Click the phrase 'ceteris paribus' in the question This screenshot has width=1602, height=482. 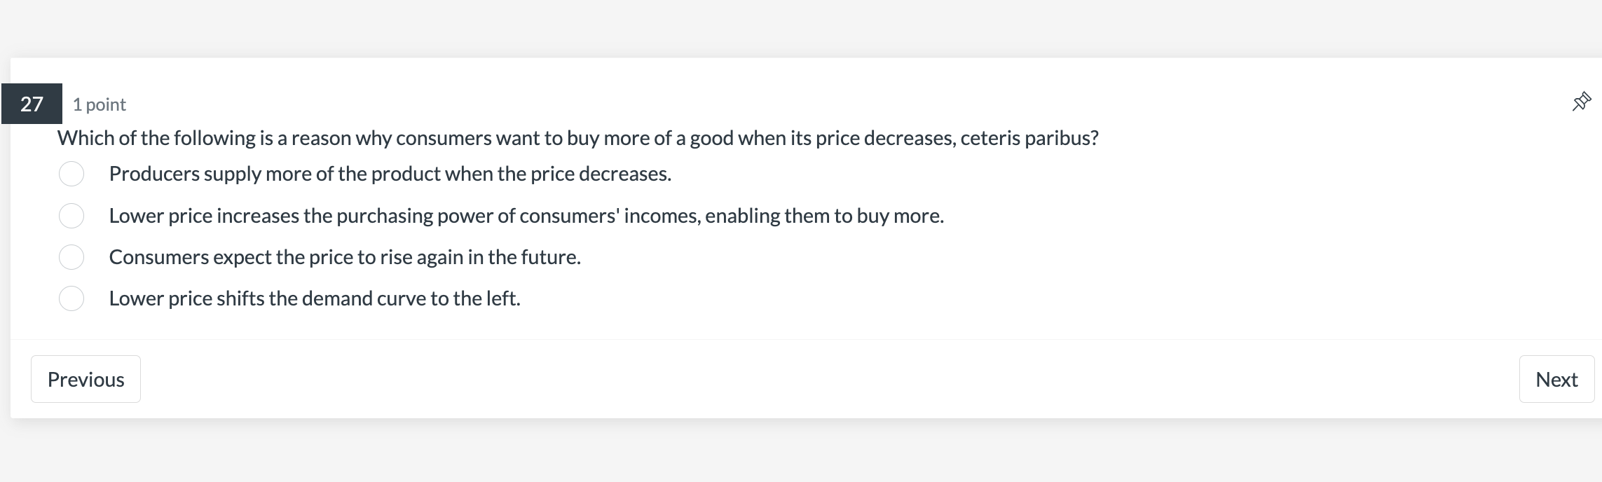point(1027,138)
